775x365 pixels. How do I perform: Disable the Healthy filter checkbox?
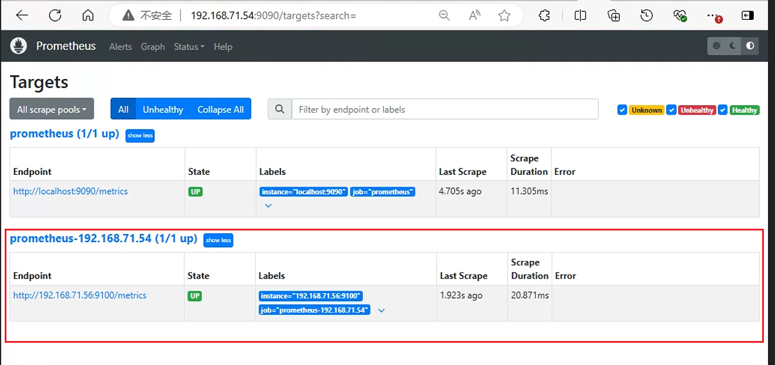pos(723,110)
